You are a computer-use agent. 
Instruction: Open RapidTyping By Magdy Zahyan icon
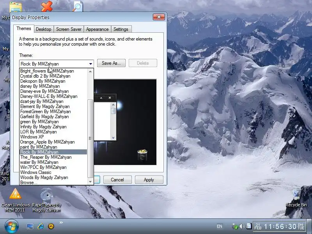click(46, 200)
